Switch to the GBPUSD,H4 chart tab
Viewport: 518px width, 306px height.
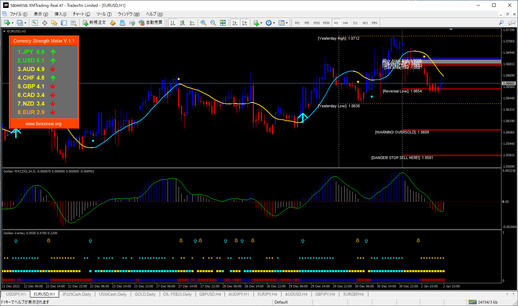tap(210, 294)
